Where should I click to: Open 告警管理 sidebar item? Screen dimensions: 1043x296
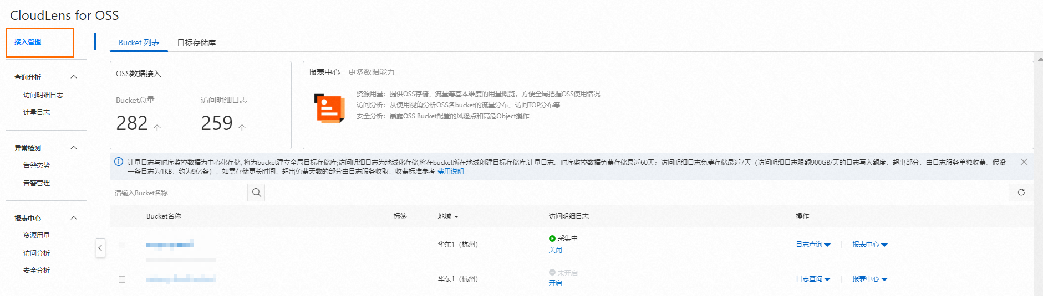point(37,183)
